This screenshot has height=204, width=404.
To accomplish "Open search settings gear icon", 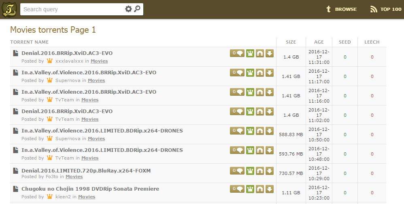I will pos(128,9).
